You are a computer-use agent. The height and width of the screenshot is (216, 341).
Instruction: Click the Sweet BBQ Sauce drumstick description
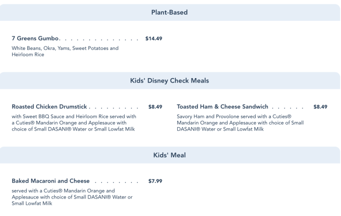click(x=74, y=123)
